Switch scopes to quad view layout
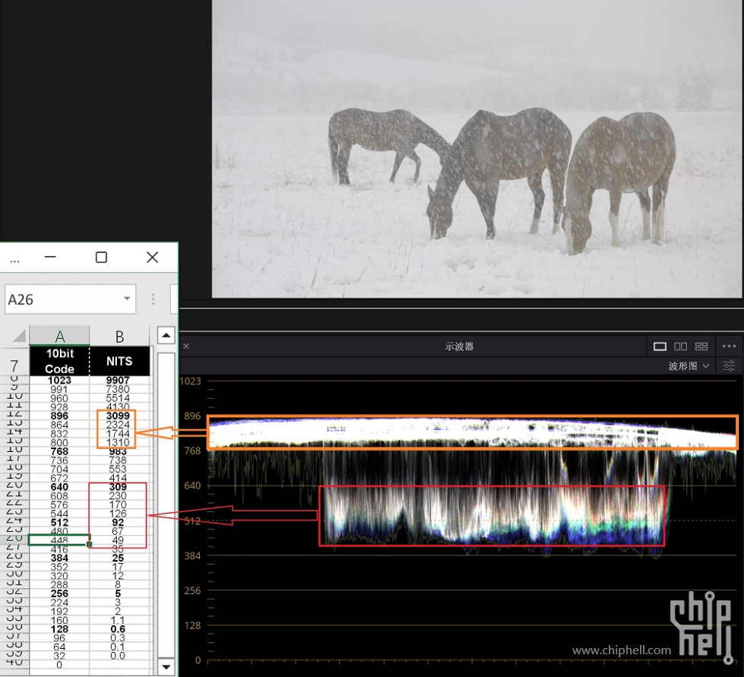This screenshot has width=744, height=677. click(701, 346)
